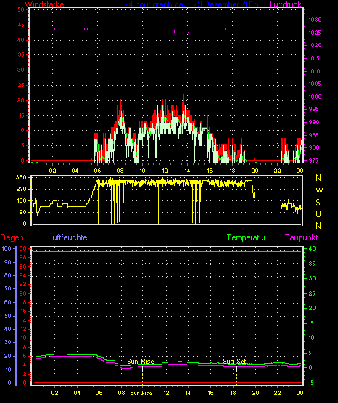Image resolution: width=338 pixels, height=403 pixels.
Task: Click pressure value 1020
Action: pos(315,45)
